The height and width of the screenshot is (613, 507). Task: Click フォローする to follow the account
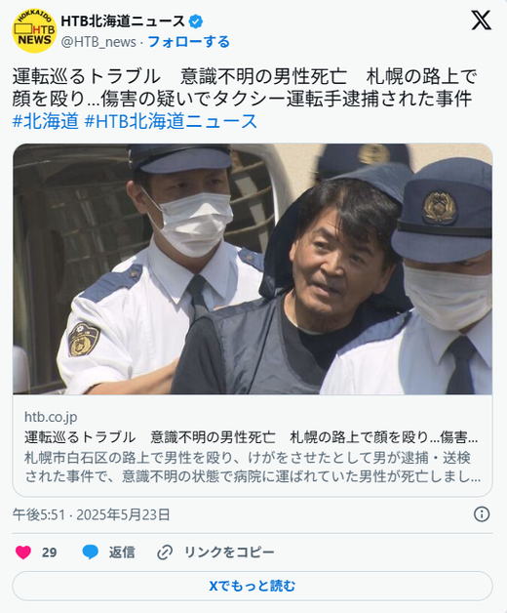188,42
